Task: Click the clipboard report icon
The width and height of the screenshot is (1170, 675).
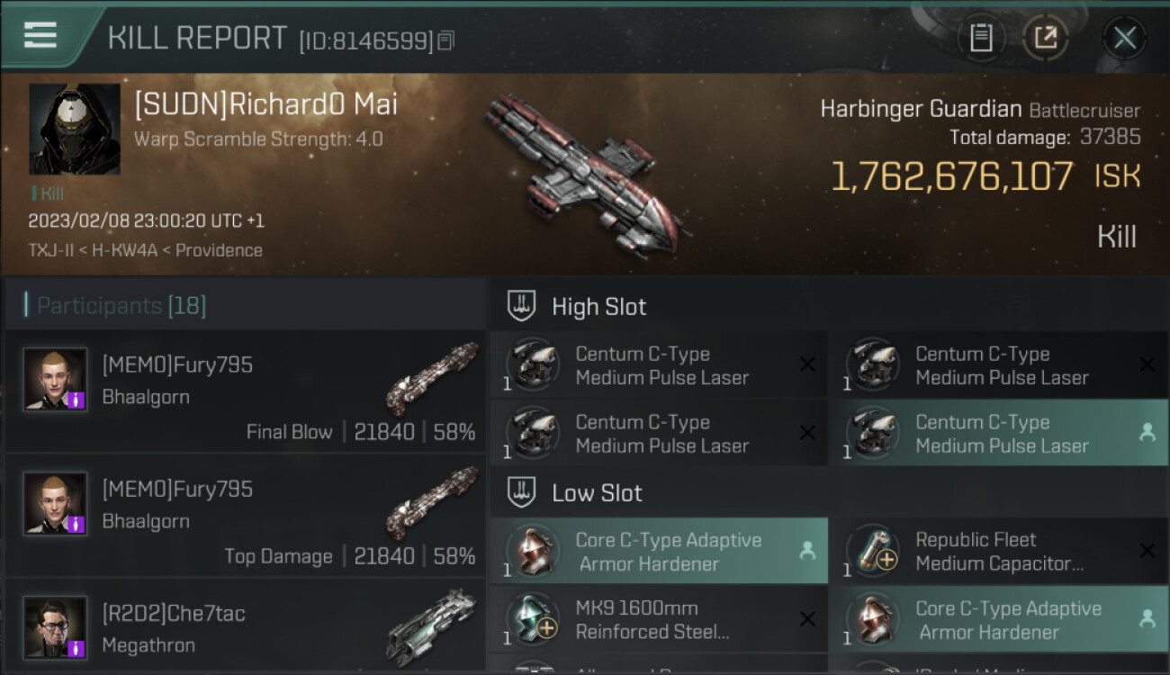Action: 981,38
